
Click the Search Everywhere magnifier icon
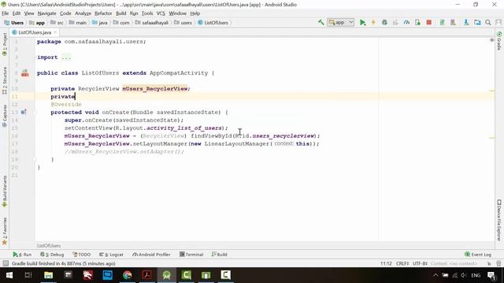click(488, 23)
